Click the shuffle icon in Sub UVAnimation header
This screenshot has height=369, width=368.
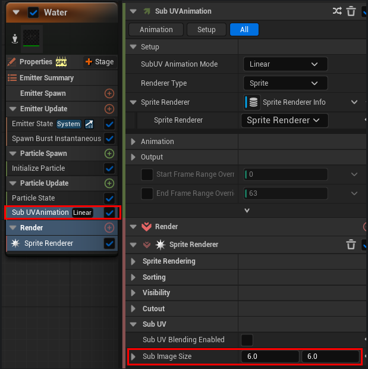pyautogui.click(x=337, y=11)
